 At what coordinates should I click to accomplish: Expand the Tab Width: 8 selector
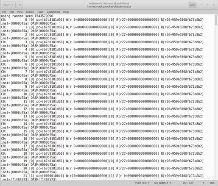click(162, 183)
